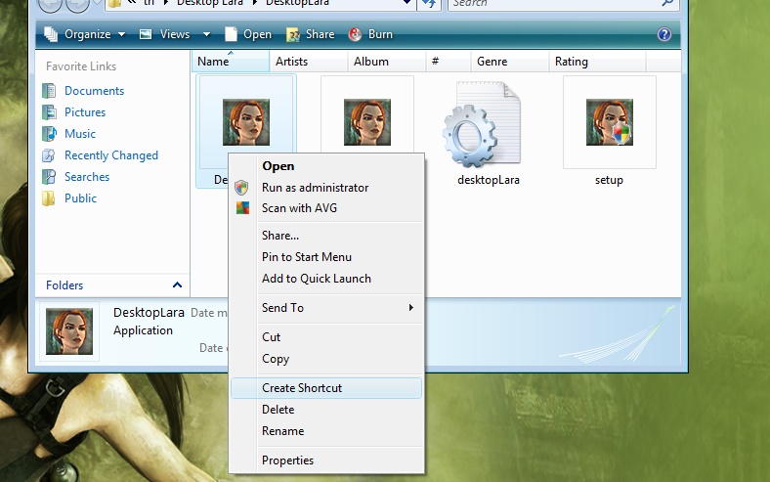Sort by the Artists column header

point(309,62)
